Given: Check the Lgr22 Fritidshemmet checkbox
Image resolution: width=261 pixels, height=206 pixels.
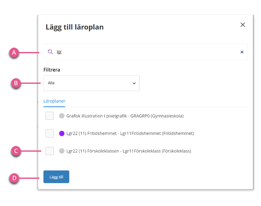Looking at the screenshot, I should point(50,133).
